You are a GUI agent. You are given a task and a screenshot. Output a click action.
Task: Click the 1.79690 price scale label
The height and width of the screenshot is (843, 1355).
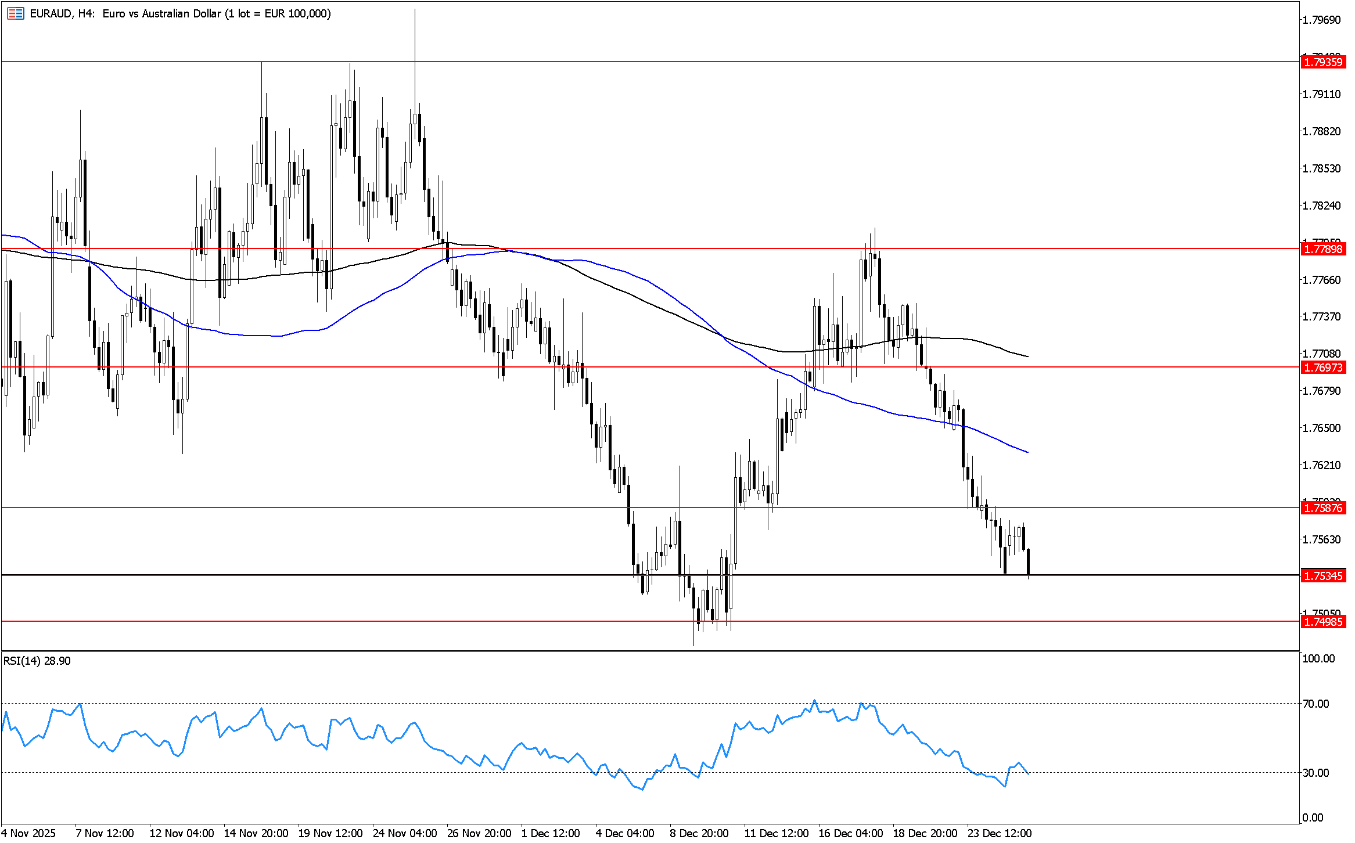[x=1321, y=20]
